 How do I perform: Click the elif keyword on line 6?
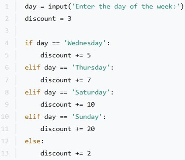click(32, 67)
